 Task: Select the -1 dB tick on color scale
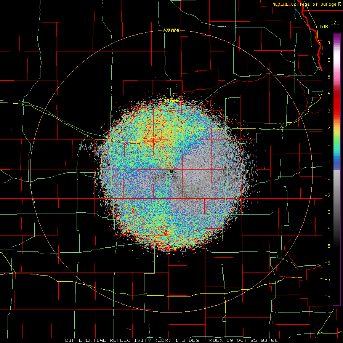click(x=327, y=178)
